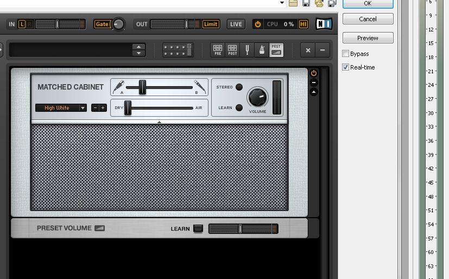Enable the Bypass checkbox
The image size is (449, 279).
click(346, 54)
